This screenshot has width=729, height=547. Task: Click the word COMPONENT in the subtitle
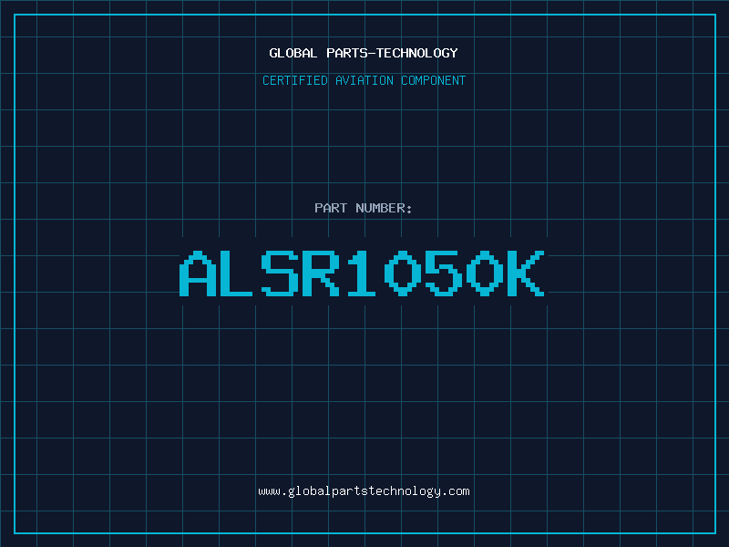coord(434,80)
